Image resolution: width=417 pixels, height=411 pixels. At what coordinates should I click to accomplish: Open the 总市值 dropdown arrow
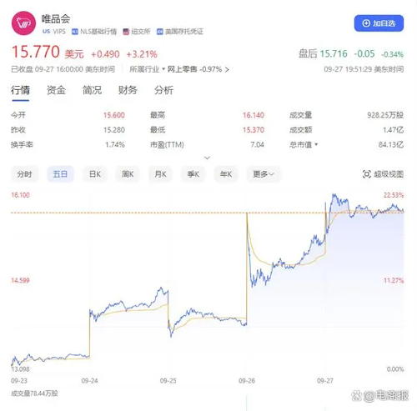point(316,144)
